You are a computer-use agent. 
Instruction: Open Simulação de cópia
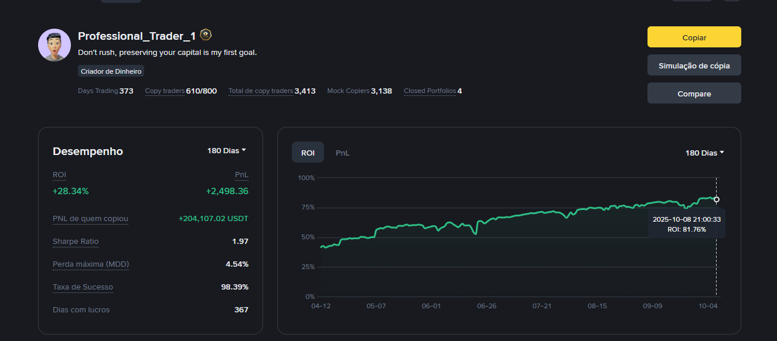click(694, 66)
